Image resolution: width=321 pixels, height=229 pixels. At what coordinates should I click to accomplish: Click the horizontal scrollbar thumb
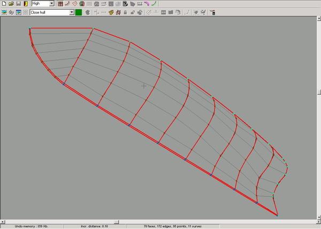(x=116, y=222)
